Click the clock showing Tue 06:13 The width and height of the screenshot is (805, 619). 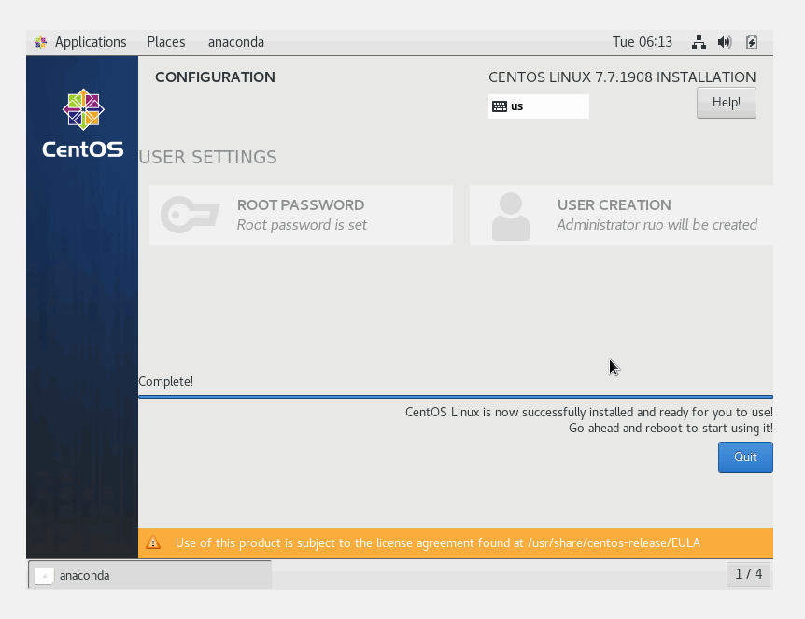[643, 42]
